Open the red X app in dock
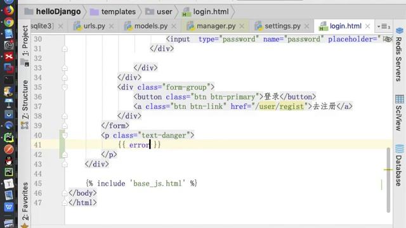Image resolution: width=406 pixels, height=228 pixels. [x=9, y=56]
